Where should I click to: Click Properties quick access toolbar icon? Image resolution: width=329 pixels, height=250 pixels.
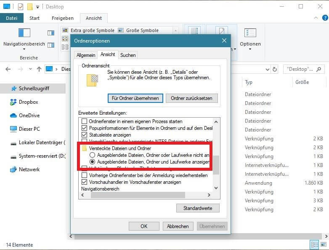[x=21, y=7]
